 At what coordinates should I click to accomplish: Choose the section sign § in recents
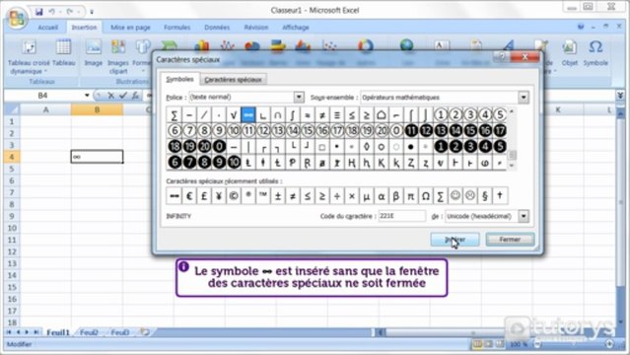[484, 196]
